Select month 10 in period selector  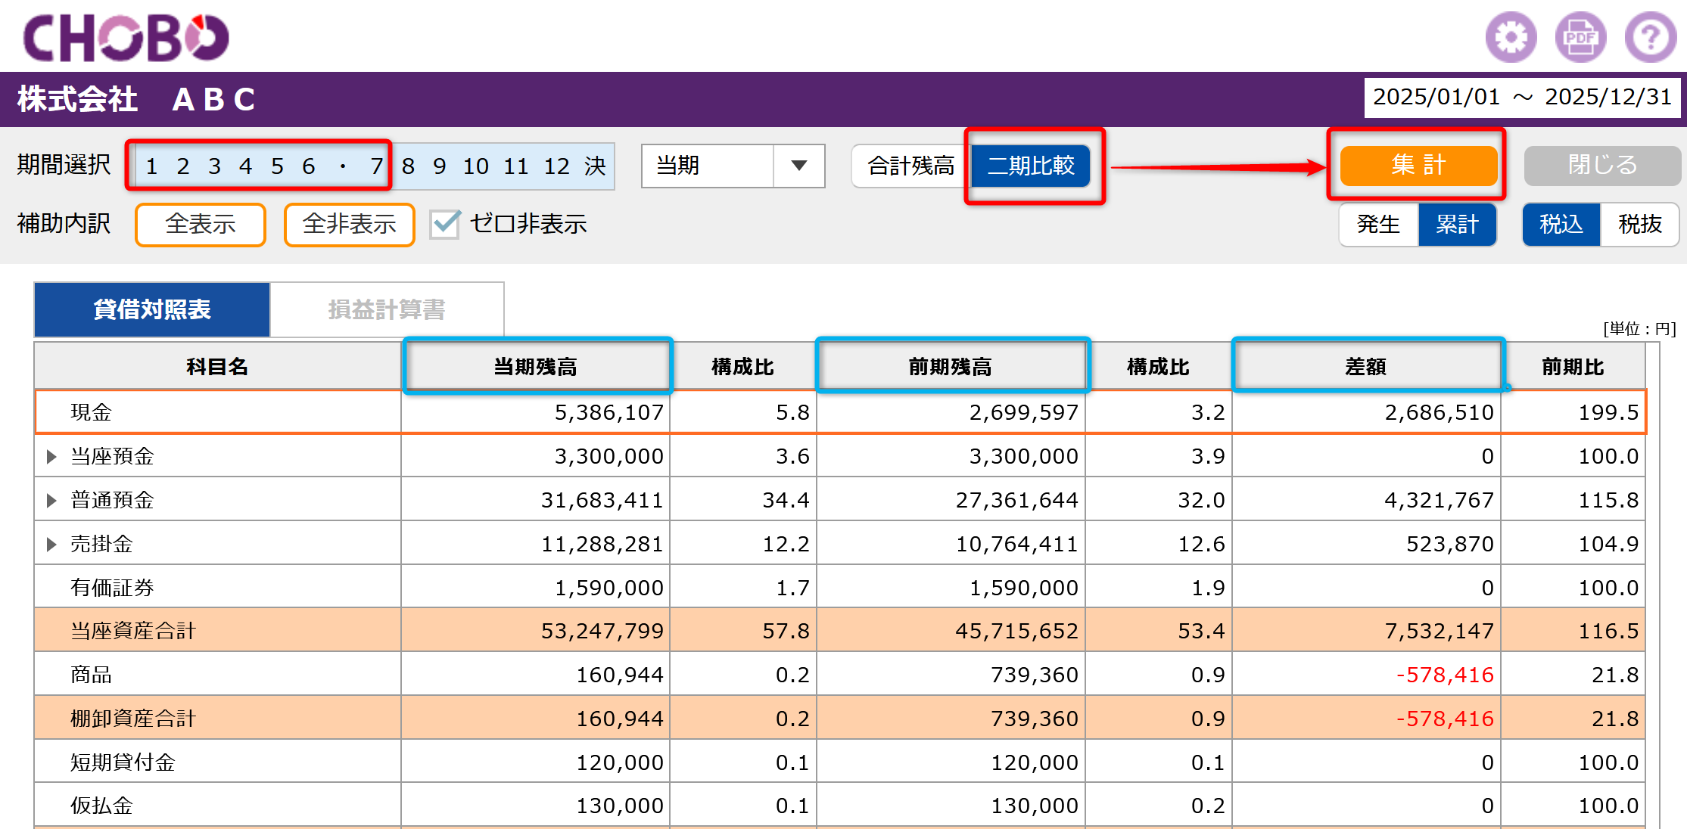(x=475, y=166)
